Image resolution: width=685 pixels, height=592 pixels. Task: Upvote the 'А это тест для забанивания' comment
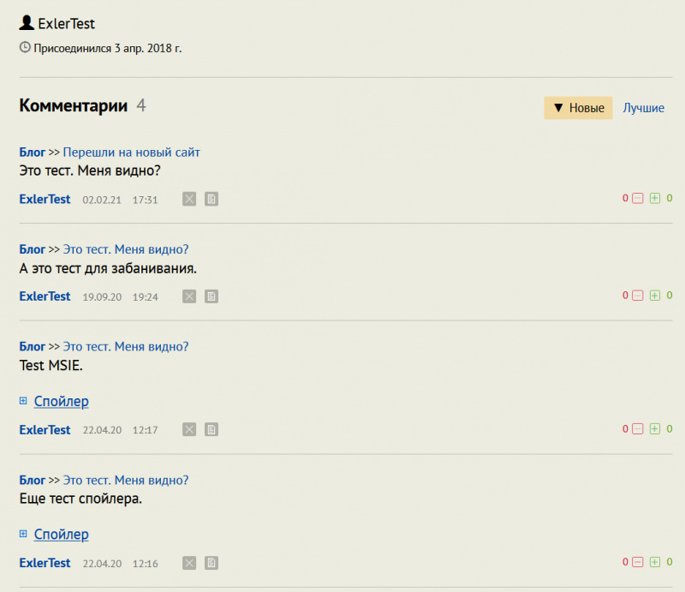pyautogui.click(x=655, y=296)
